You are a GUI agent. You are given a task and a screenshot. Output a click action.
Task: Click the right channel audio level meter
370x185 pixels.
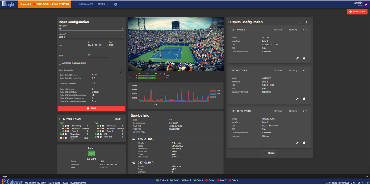pos(151,78)
